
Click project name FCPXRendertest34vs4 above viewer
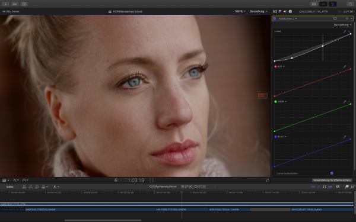pos(128,12)
